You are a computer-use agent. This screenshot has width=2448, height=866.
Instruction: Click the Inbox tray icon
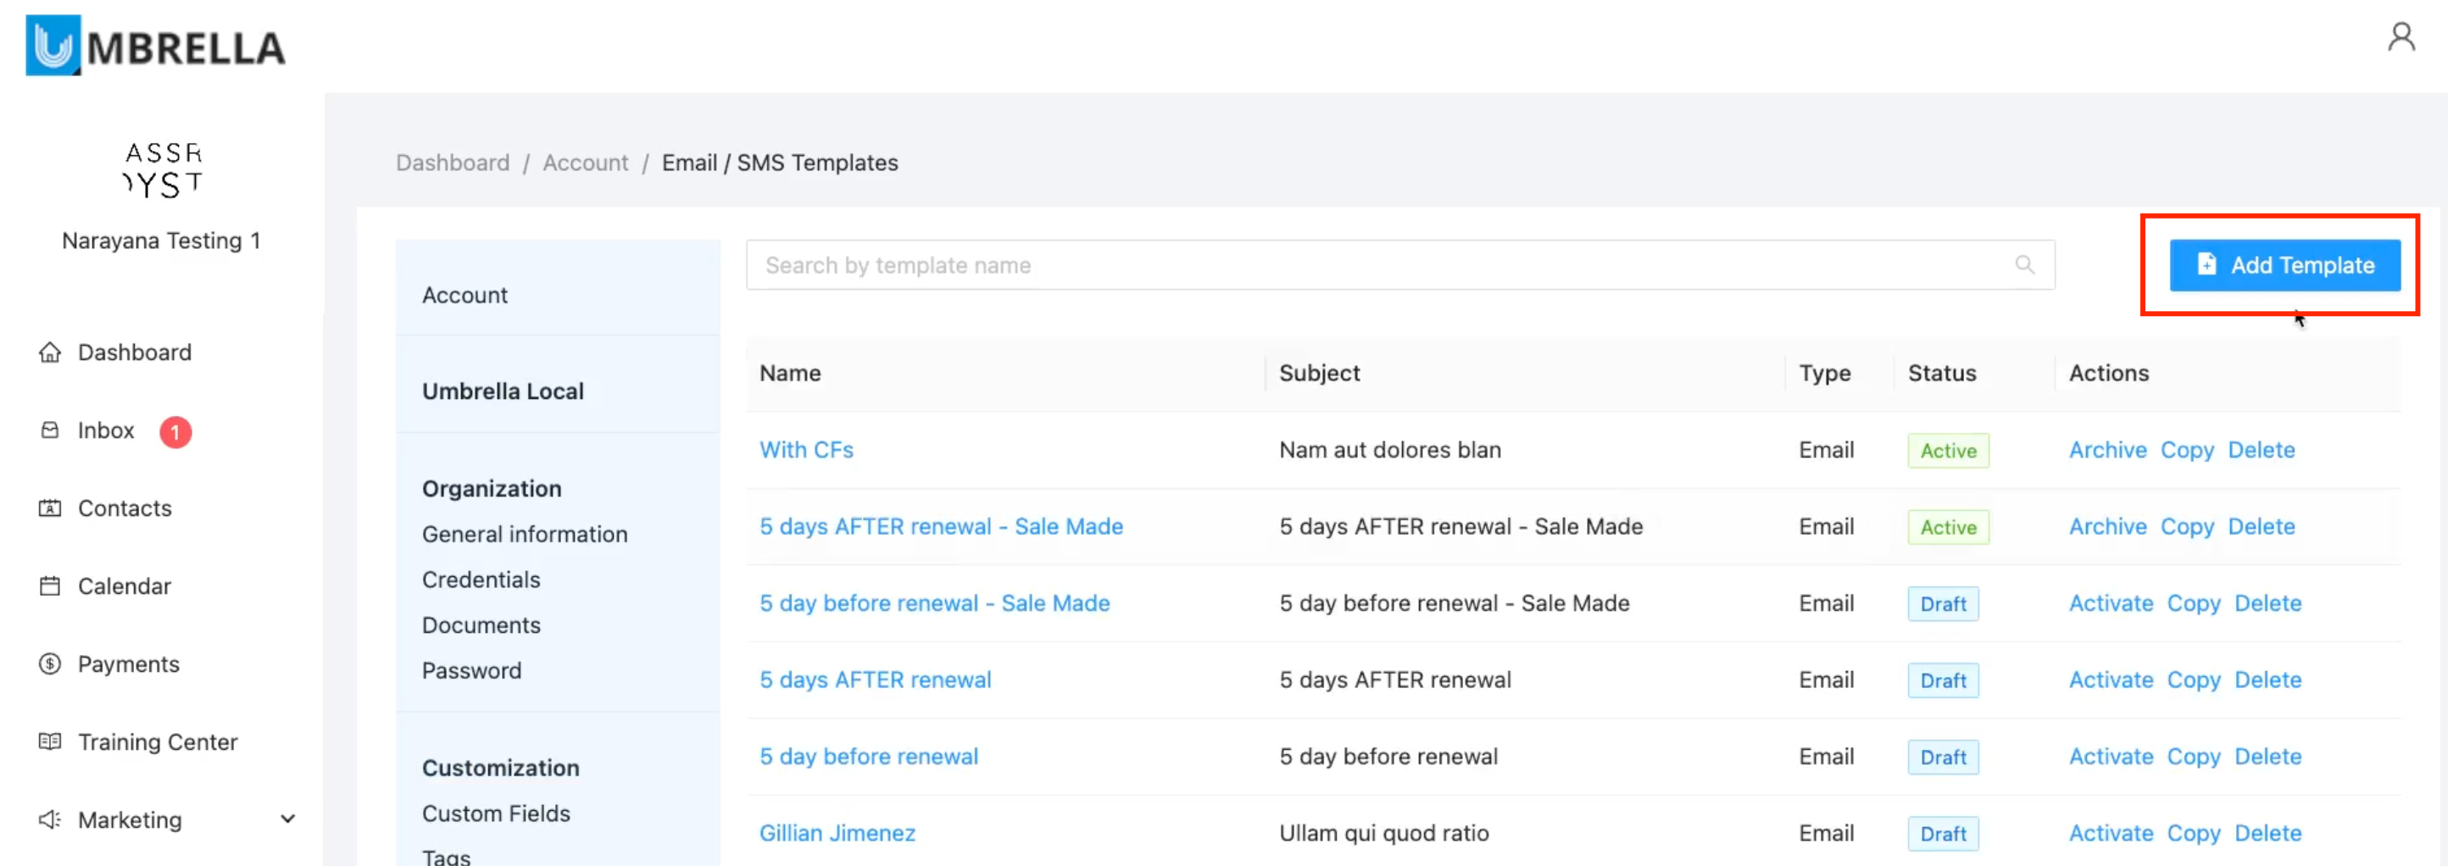(x=49, y=430)
